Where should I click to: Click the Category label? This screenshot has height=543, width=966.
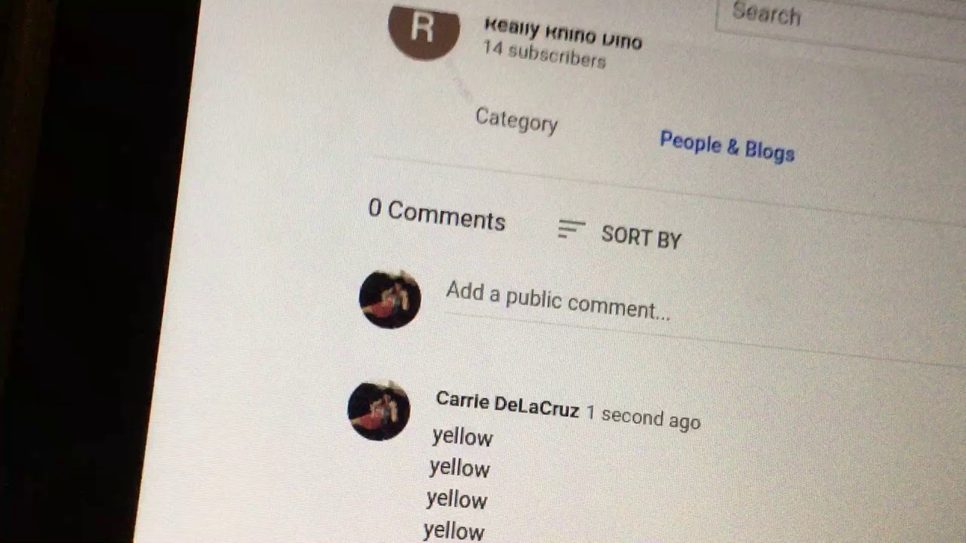[516, 120]
